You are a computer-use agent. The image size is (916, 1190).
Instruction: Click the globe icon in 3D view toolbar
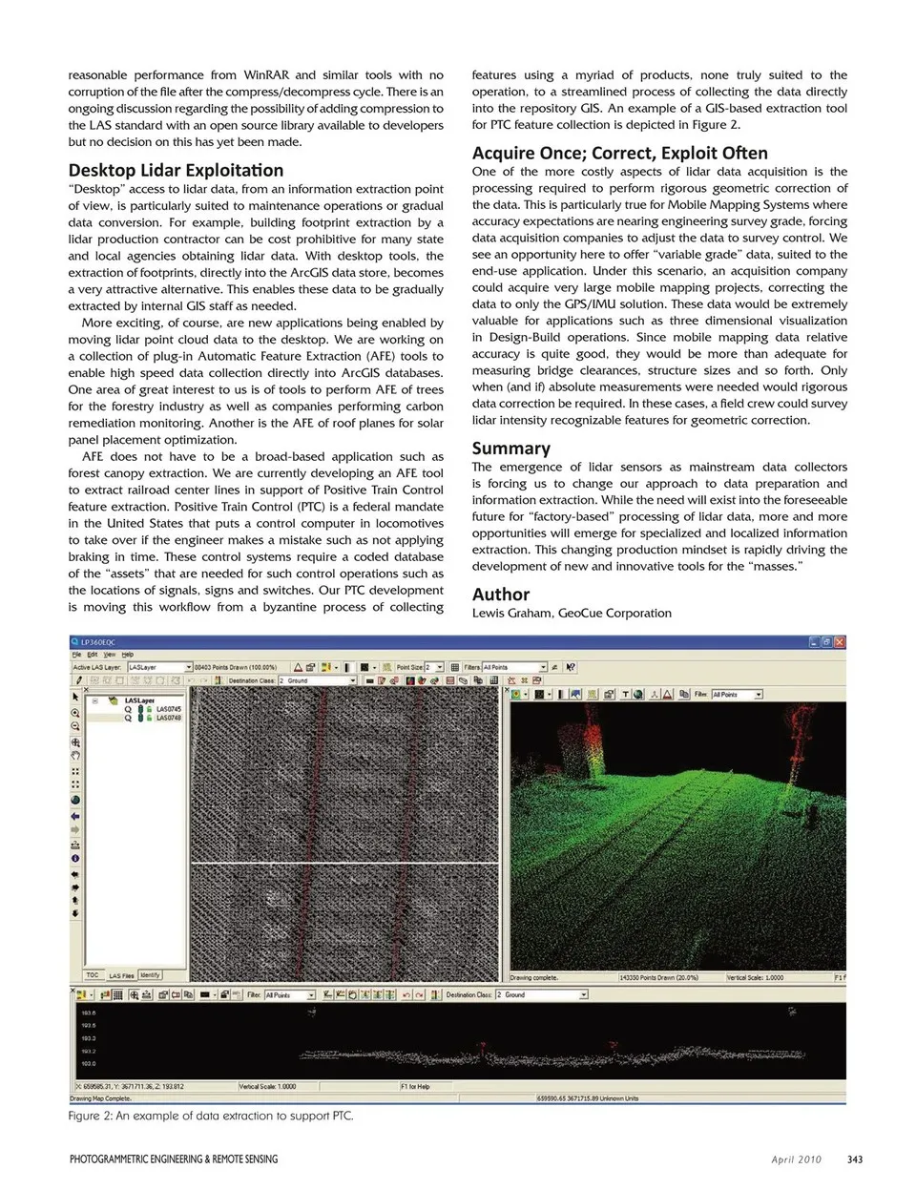coord(638,694)
